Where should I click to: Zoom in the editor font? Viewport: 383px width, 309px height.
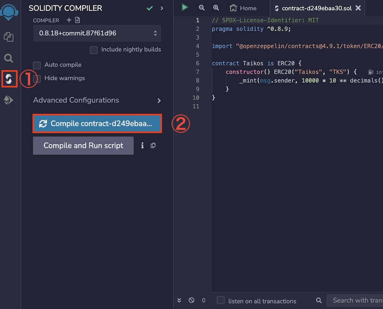216,8
